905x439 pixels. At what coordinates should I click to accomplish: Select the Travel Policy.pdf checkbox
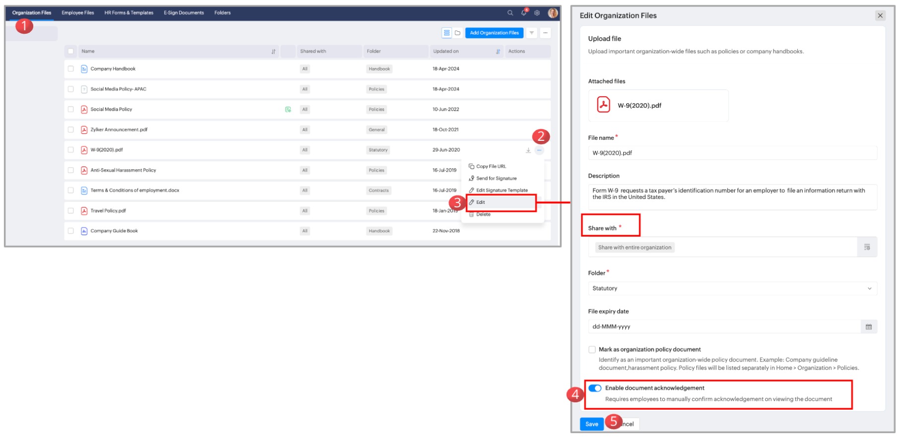pyautogui.click(x=71, y=211)
